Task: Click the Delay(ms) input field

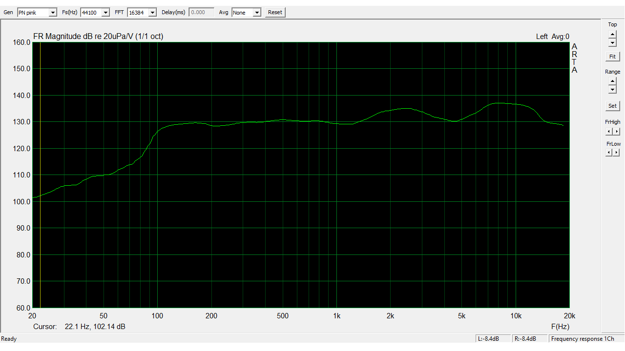Action: tap(201, 13)
